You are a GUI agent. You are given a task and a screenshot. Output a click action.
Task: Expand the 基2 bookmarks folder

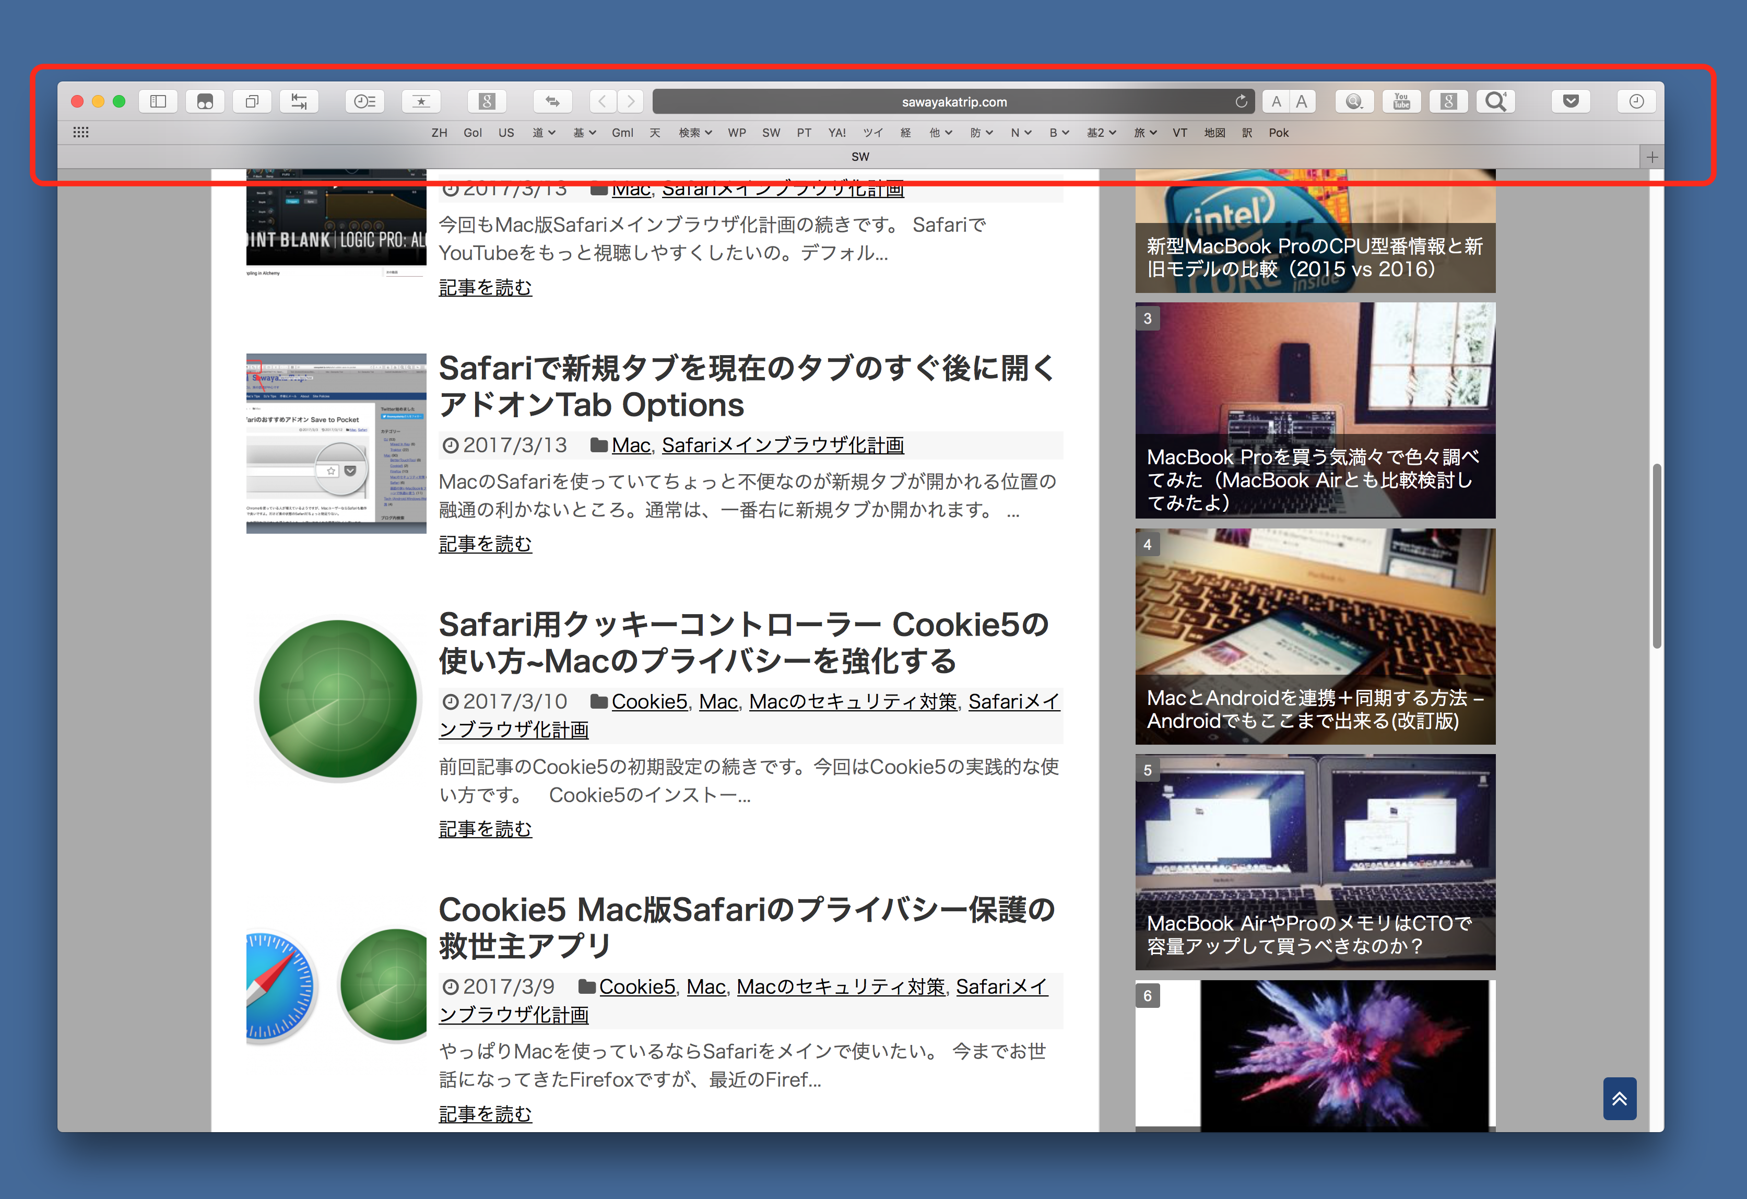[1101, 133]
